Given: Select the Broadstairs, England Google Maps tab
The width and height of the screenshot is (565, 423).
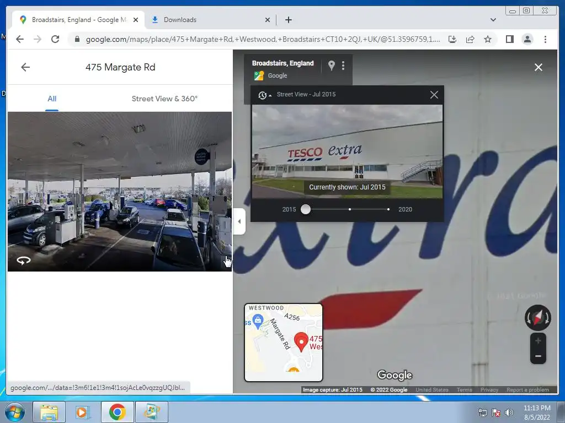Looking at the screenshot, I should [x=79, y=20].
